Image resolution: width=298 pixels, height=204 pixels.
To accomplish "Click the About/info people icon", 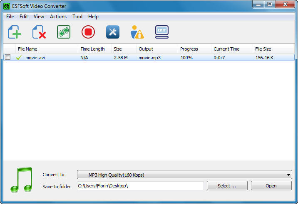I will point(137,32).
